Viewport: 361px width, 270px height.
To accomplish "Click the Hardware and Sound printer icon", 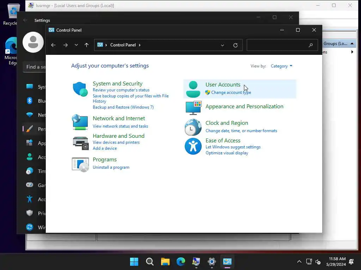I will point(81,143).
